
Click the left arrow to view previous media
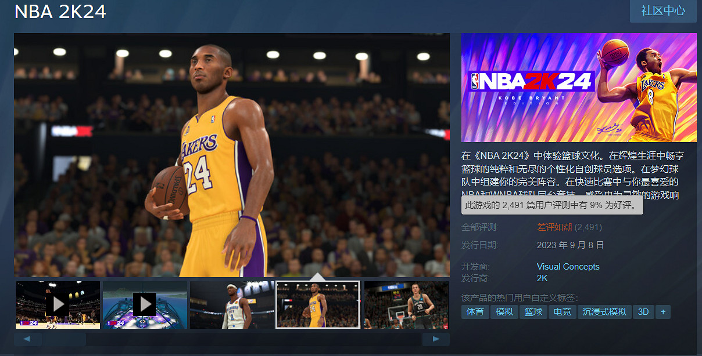point(28,339)
